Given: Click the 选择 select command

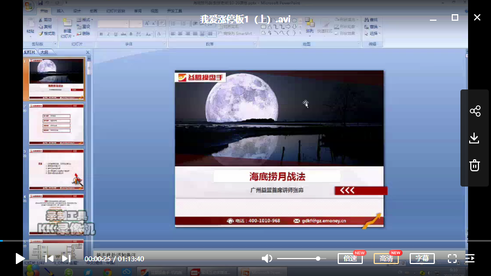Looking at the screenshot, I should (372, 33).
